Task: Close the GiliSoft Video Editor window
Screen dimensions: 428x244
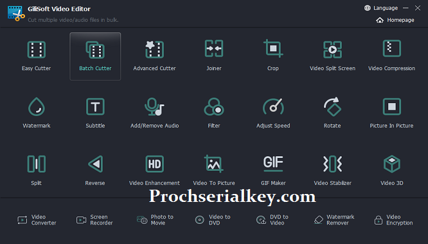Action: [418, 8]
